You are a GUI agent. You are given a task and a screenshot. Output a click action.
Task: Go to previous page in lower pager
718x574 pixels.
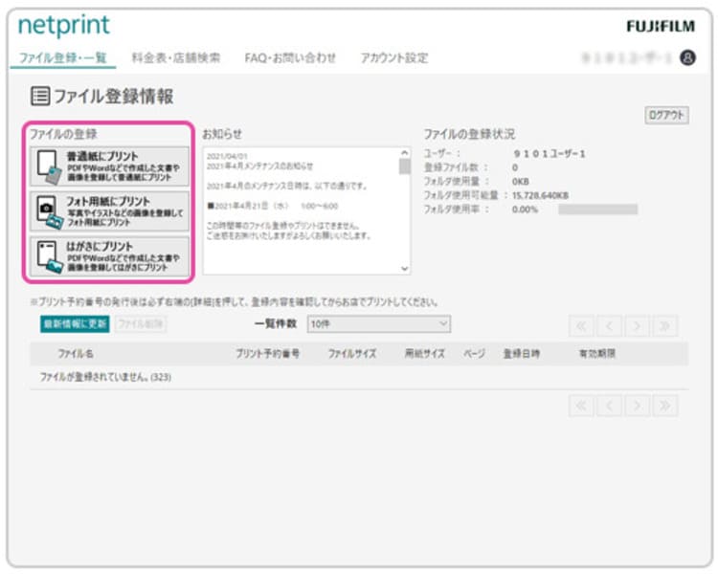[609, 406]
